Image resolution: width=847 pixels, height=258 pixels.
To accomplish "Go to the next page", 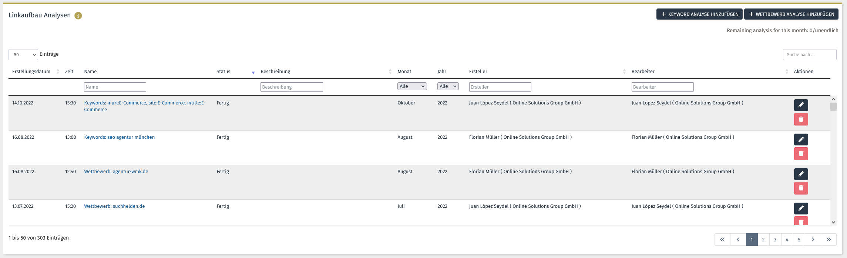I will coord(813,240).
